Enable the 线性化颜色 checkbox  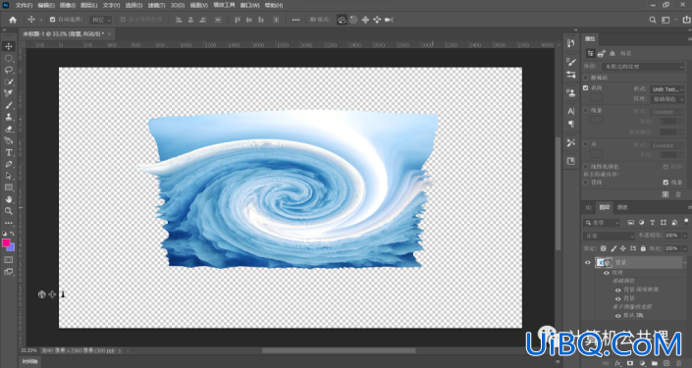point(586,167)
